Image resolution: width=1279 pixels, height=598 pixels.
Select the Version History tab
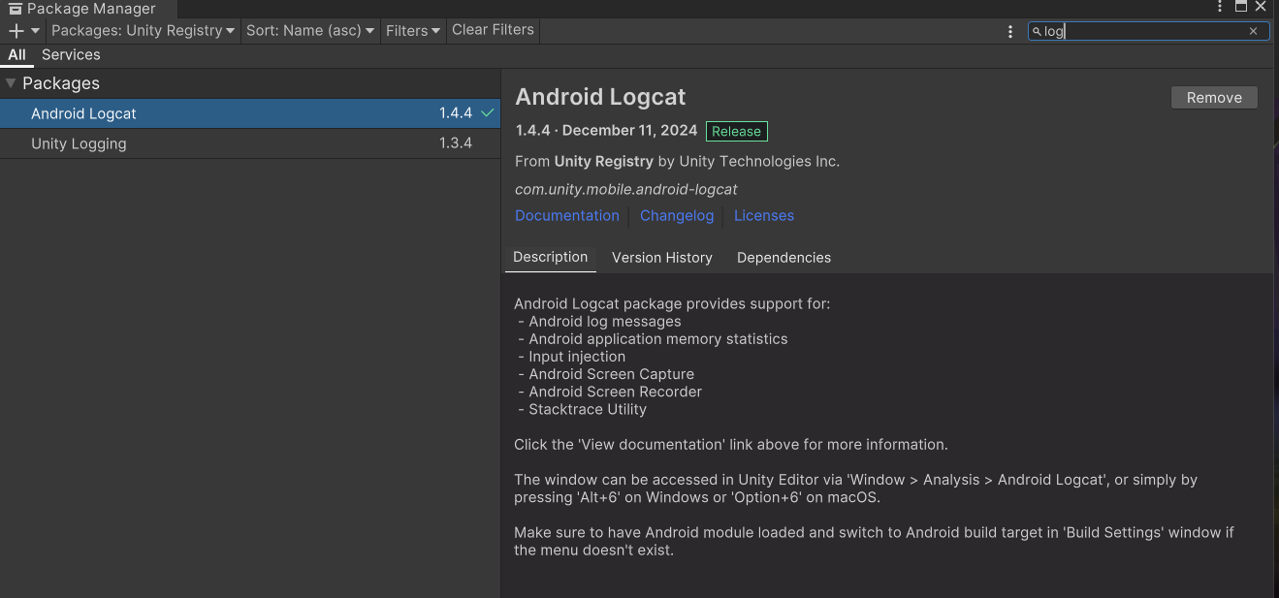click(662, 258)
